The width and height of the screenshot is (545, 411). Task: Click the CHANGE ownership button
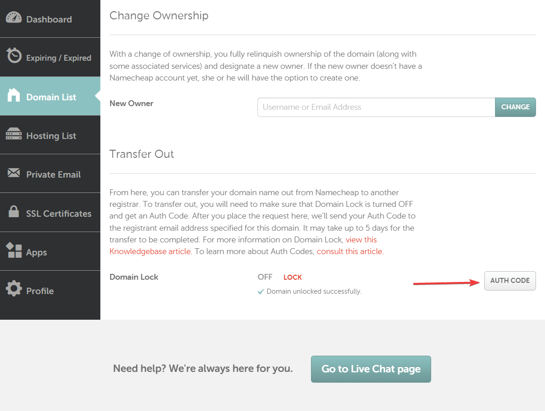pos(515,107)
